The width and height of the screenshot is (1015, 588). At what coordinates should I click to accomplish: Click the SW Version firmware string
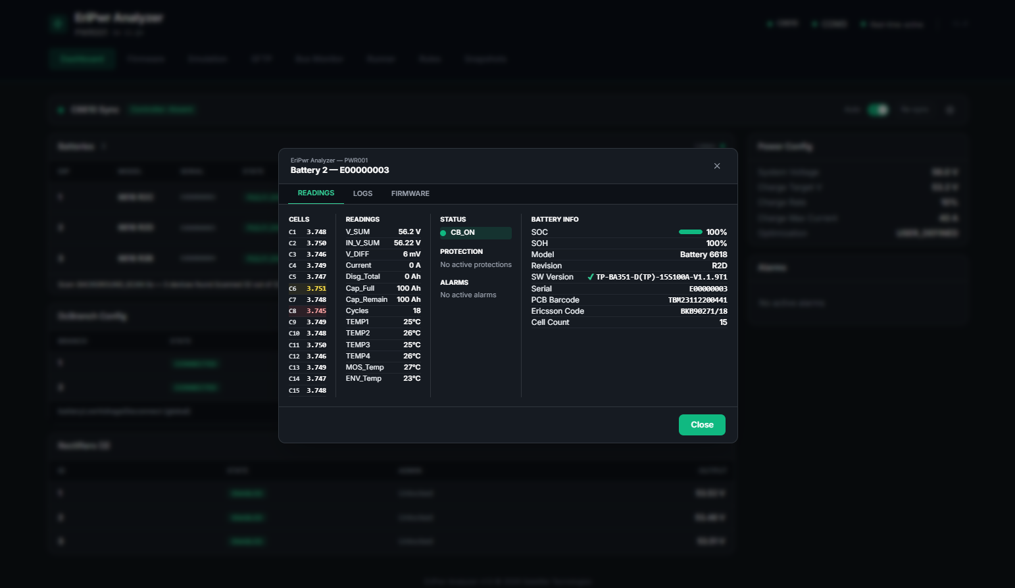[x=661, y=277]
